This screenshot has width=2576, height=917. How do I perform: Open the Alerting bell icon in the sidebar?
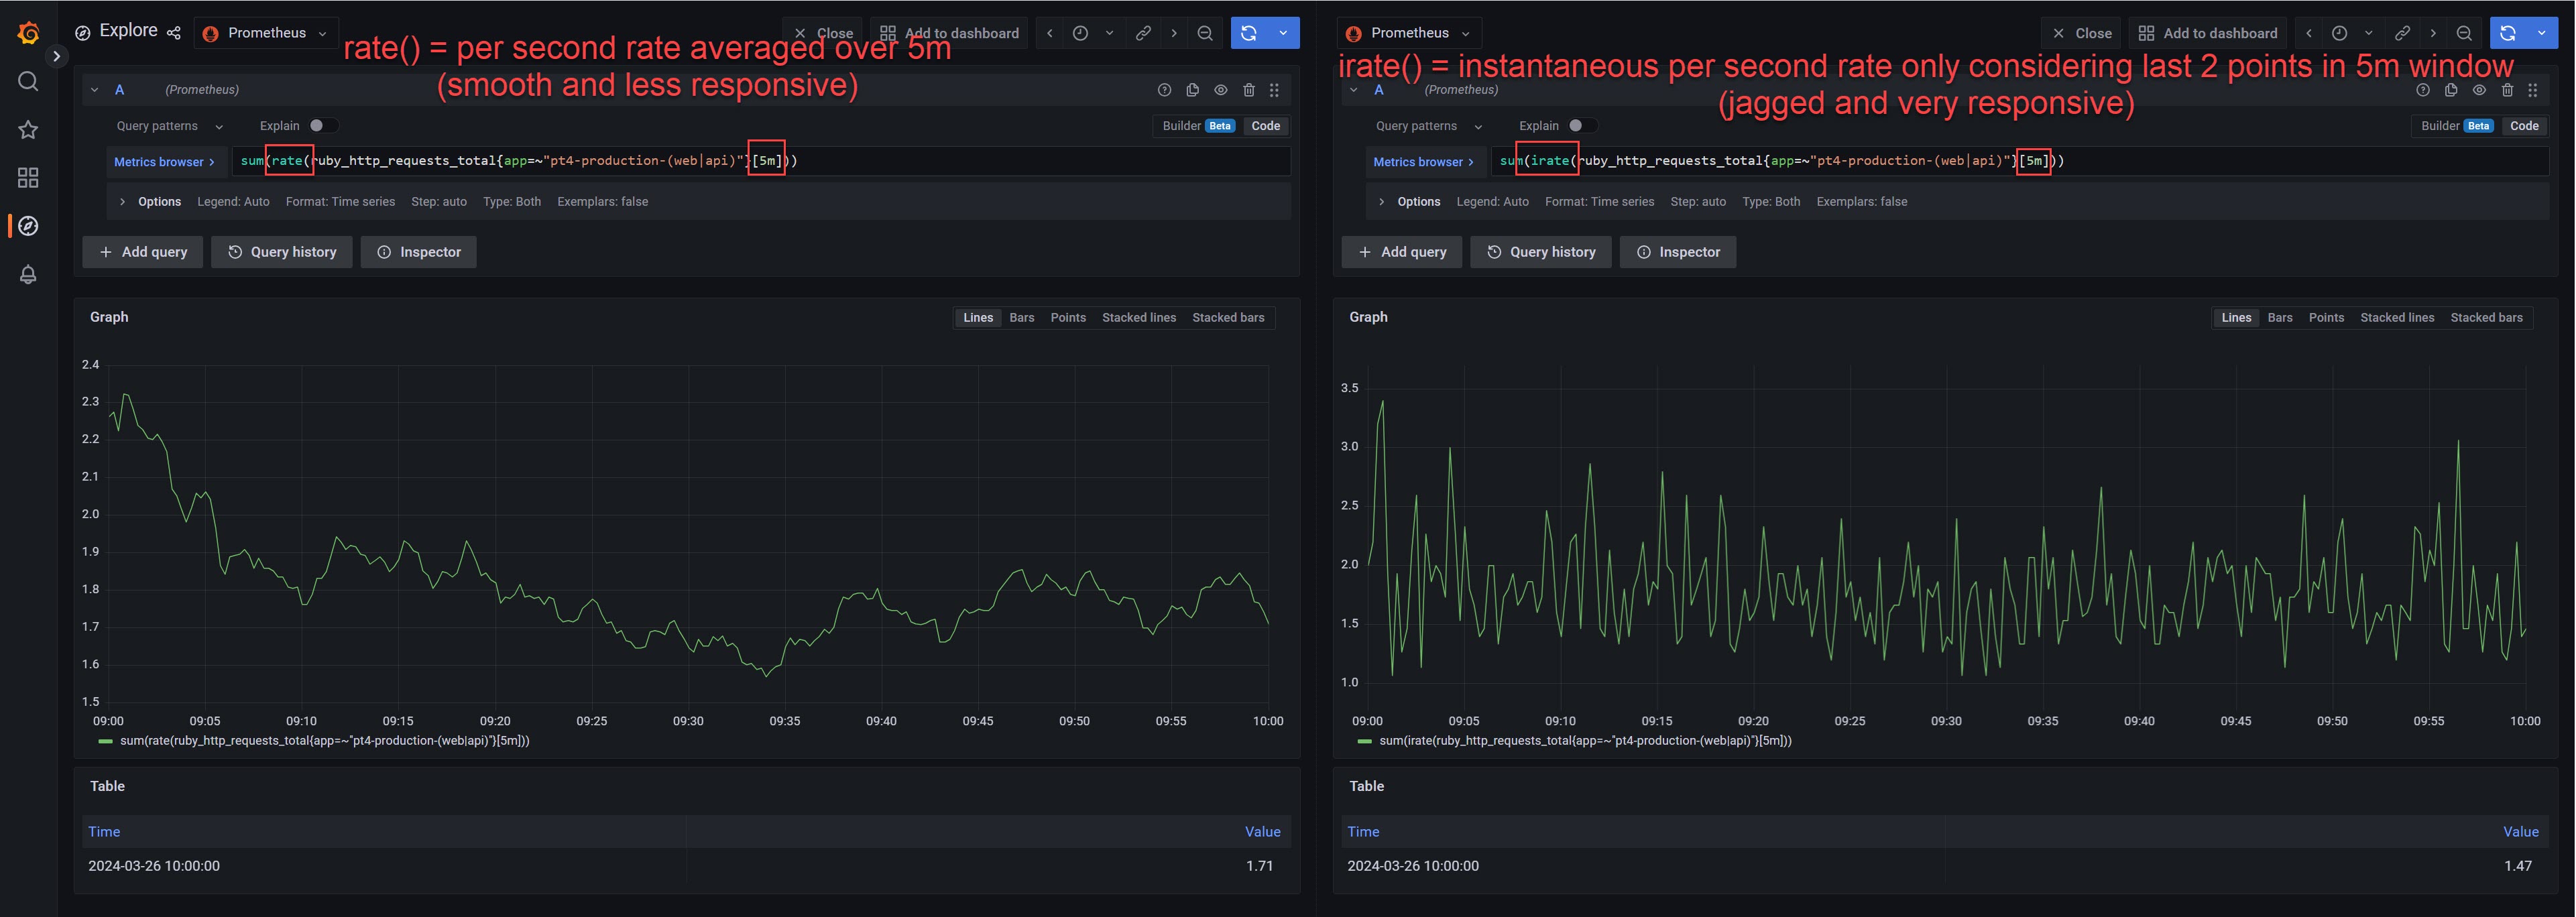28,274
